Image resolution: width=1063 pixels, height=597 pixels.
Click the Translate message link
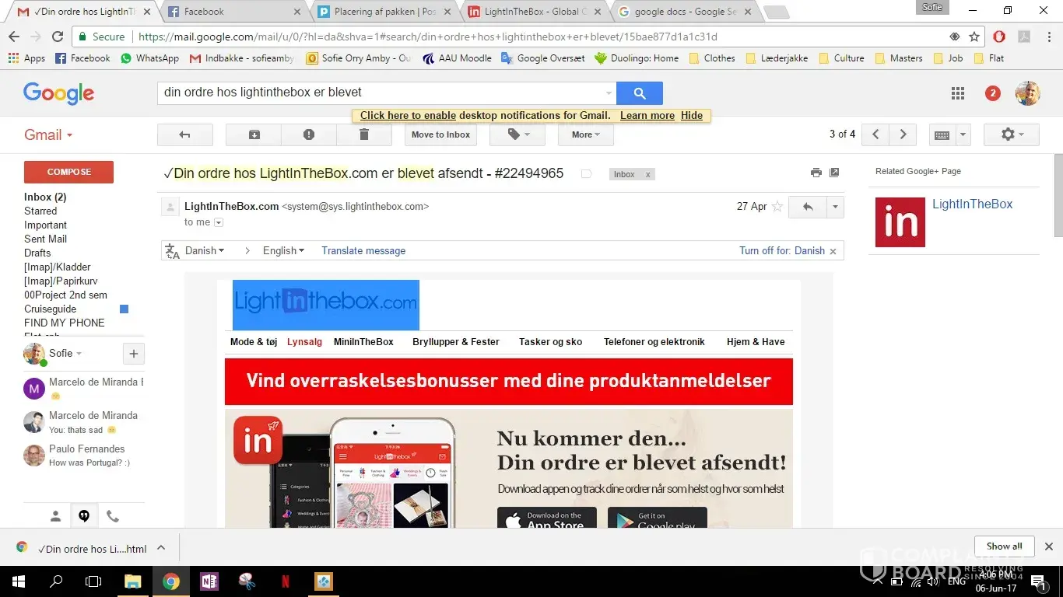[x=363, y=250]
